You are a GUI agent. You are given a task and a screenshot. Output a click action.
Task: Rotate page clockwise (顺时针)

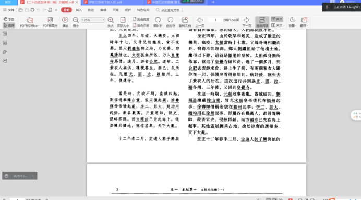point(158,22)
